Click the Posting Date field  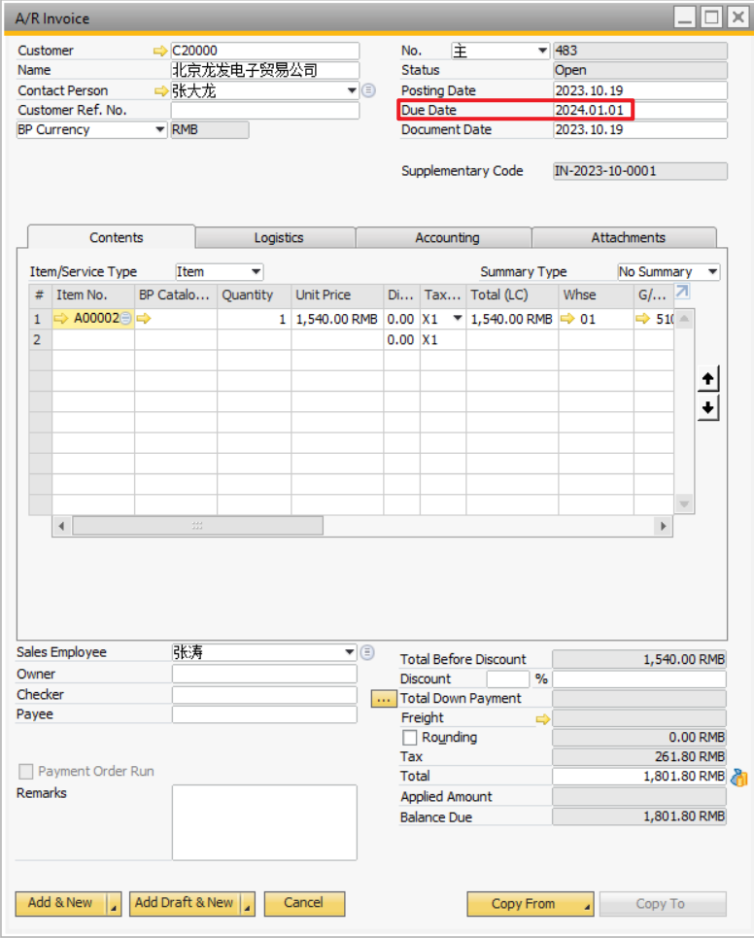point(639,90)
